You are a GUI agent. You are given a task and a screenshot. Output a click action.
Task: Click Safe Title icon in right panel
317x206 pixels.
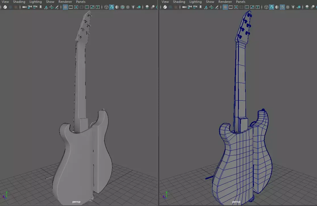(258, 7)
